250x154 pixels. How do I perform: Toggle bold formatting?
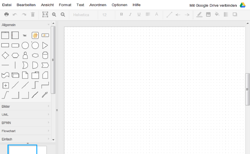click(x=121, y=14)
